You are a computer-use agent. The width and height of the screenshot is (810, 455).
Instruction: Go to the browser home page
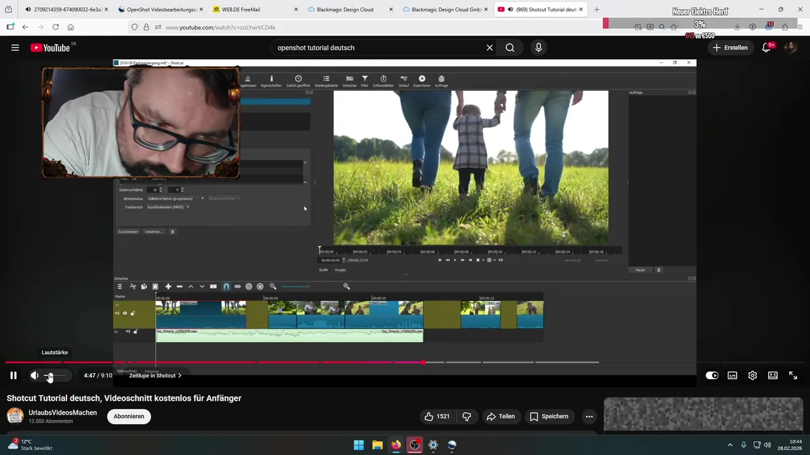point(70,27)
